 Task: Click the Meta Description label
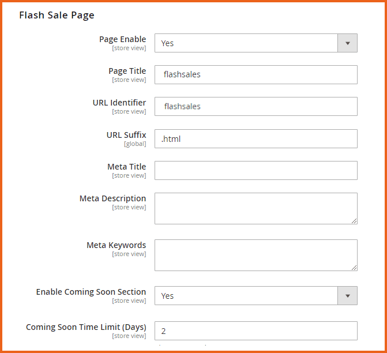[112, 198]
